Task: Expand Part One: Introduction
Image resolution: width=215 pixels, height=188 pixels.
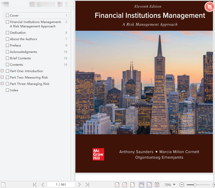Action: 2,71
